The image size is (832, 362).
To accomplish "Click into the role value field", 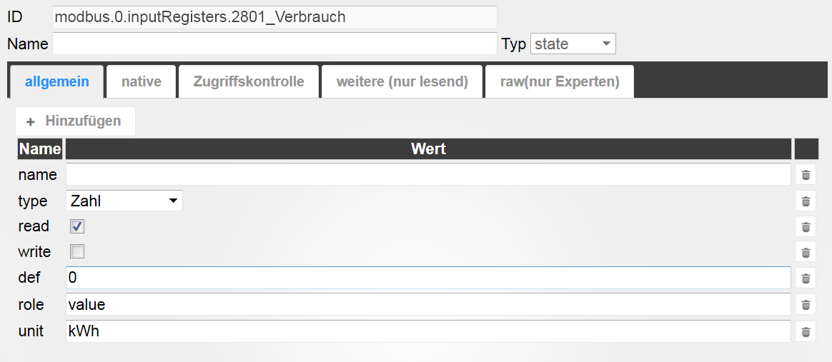I will pos(428,304).
